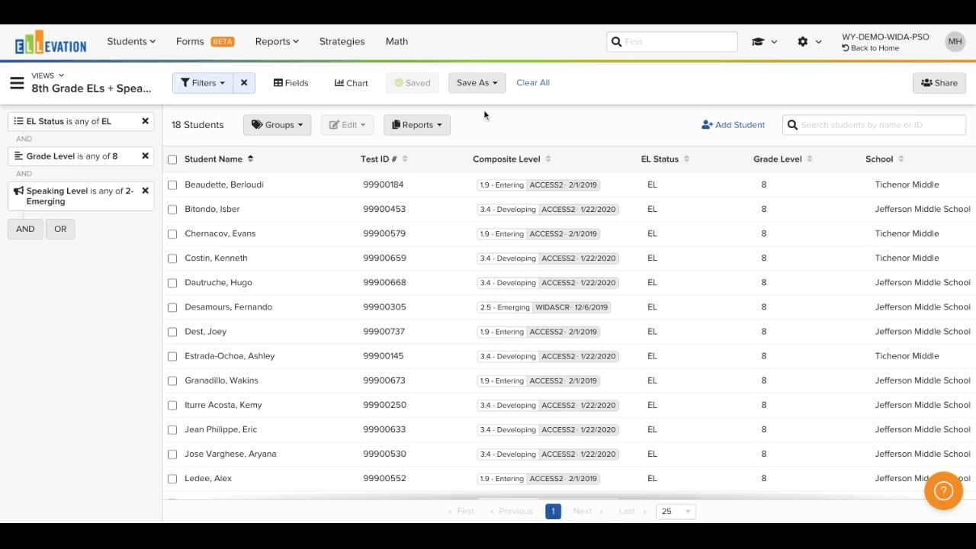Toggle the select-all students checkbox
The height and width of the screenshot is (549, 976).
172,160
